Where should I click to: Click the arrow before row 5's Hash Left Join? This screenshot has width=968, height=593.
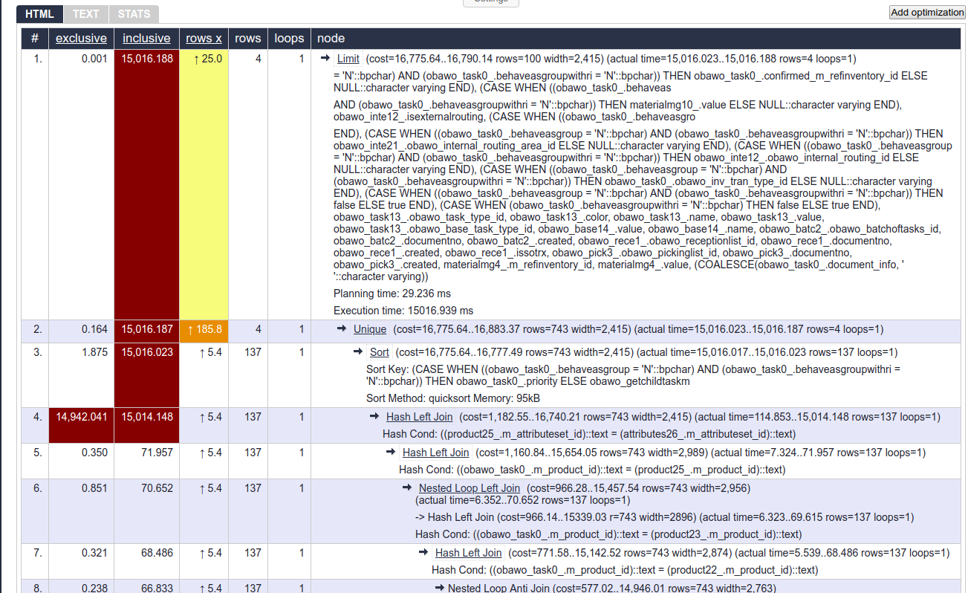point(391,453)
